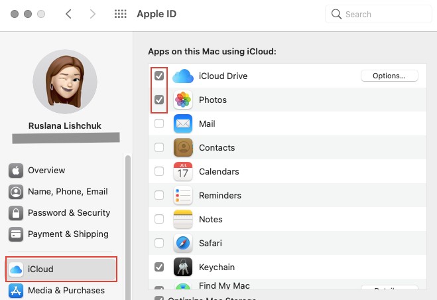Uncheck the Photos checkbox
This screenshot has height=300, width=437.
(159, 100)
